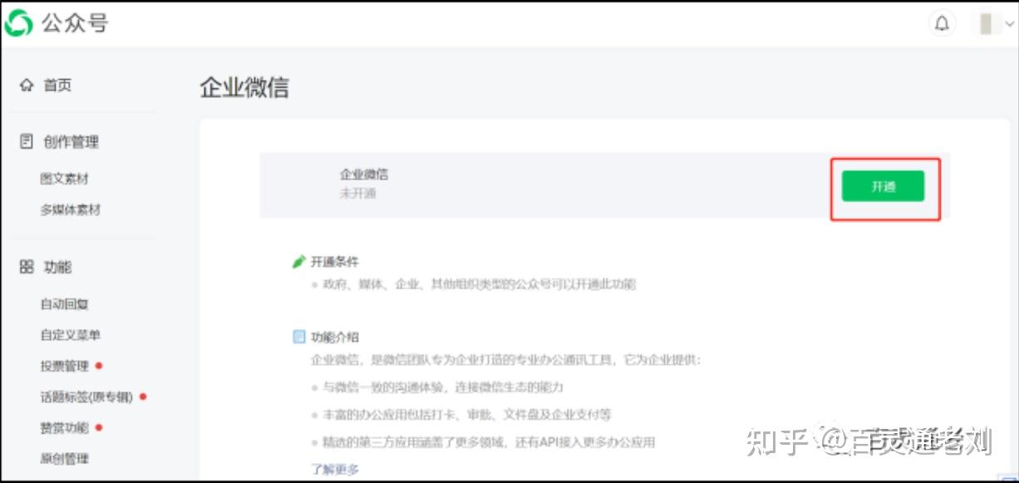Open 自动回复 in the sidebar
The width and height of the screenshot is (1019, 483).
(x=64, y=304)
